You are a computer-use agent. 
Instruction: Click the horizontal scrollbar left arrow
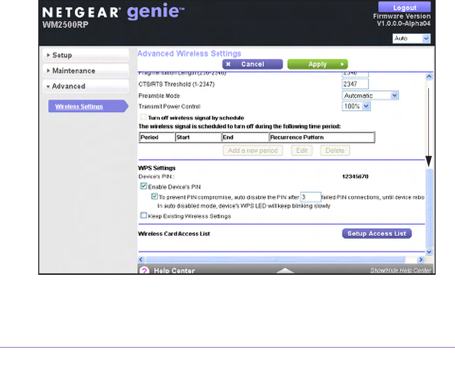[x=141, y=259]
